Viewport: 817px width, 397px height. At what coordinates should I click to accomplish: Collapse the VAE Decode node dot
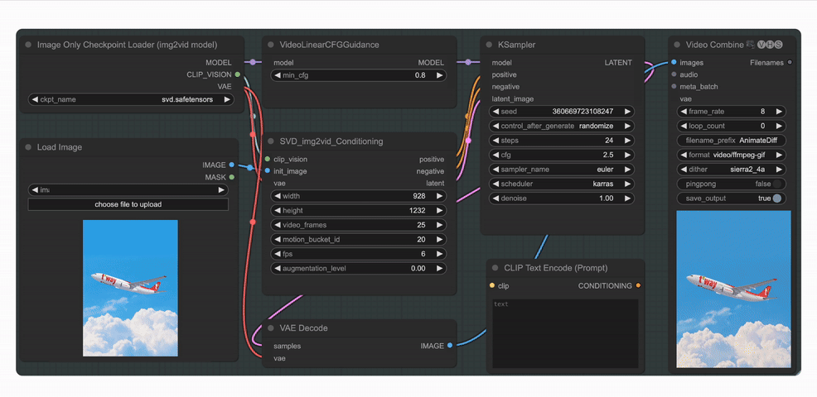[x=270, y=328]
